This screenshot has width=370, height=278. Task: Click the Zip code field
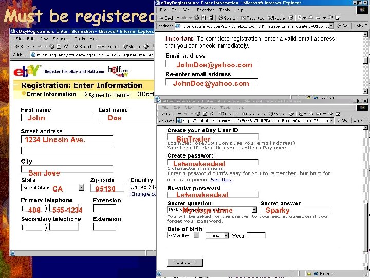[x=107, y=188]
